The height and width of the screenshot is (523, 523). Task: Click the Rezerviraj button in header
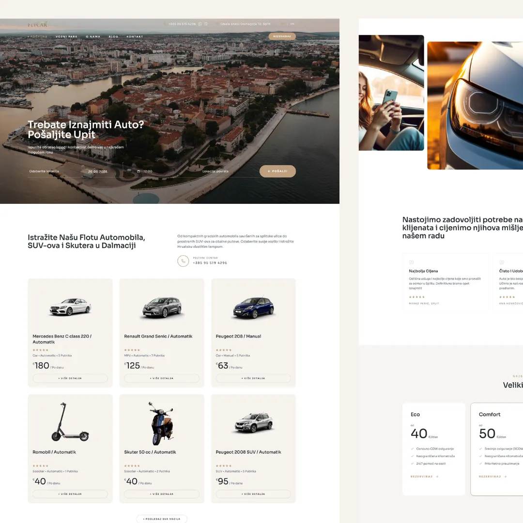click(282, 36)
